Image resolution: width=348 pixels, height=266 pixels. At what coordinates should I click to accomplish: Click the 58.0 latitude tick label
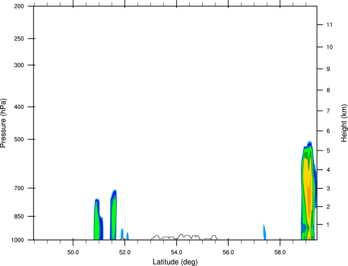point(280,252)
